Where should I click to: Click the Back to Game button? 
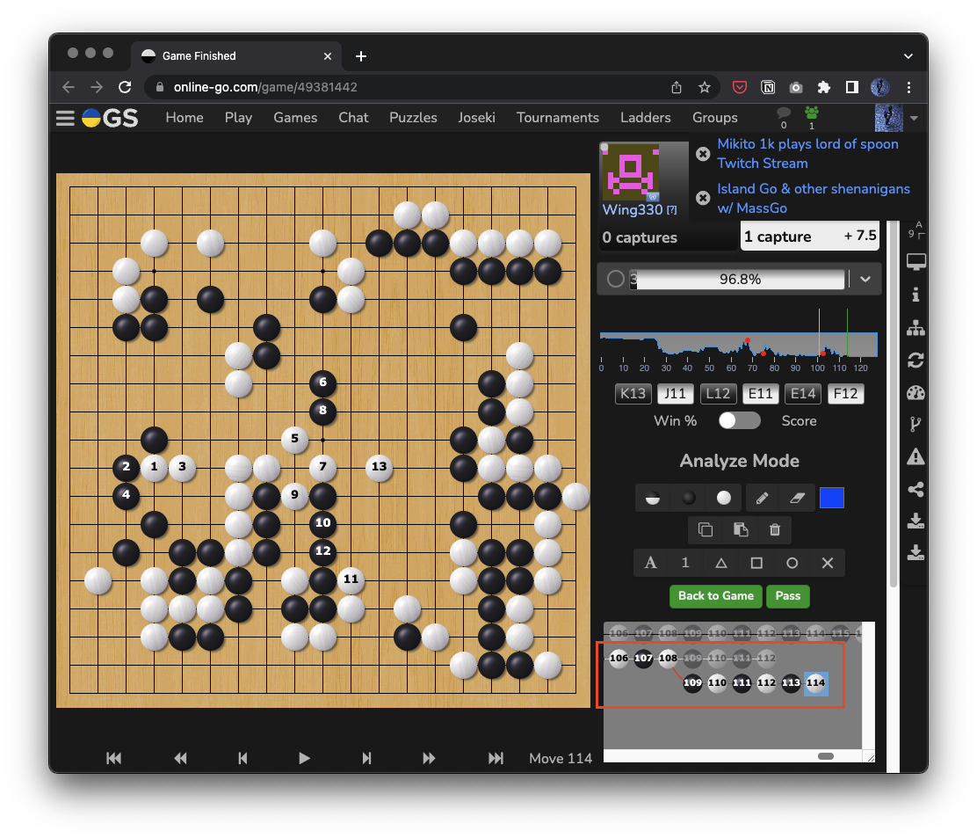click(715, 596)
